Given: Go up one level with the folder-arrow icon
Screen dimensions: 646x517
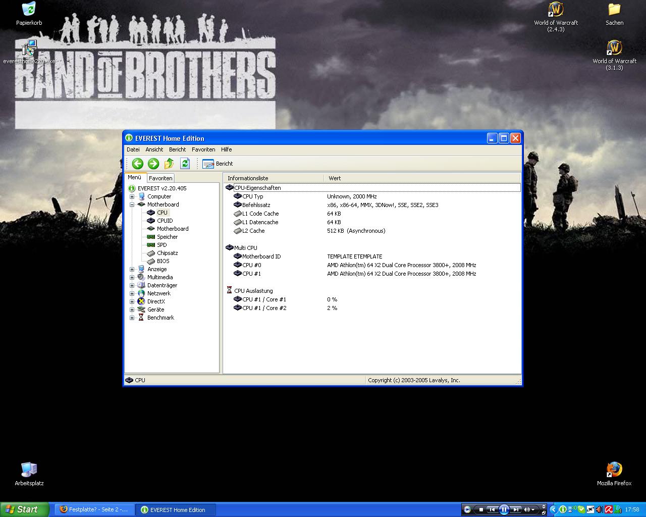Looking at the screenshot, I should (x=169, y=164).
